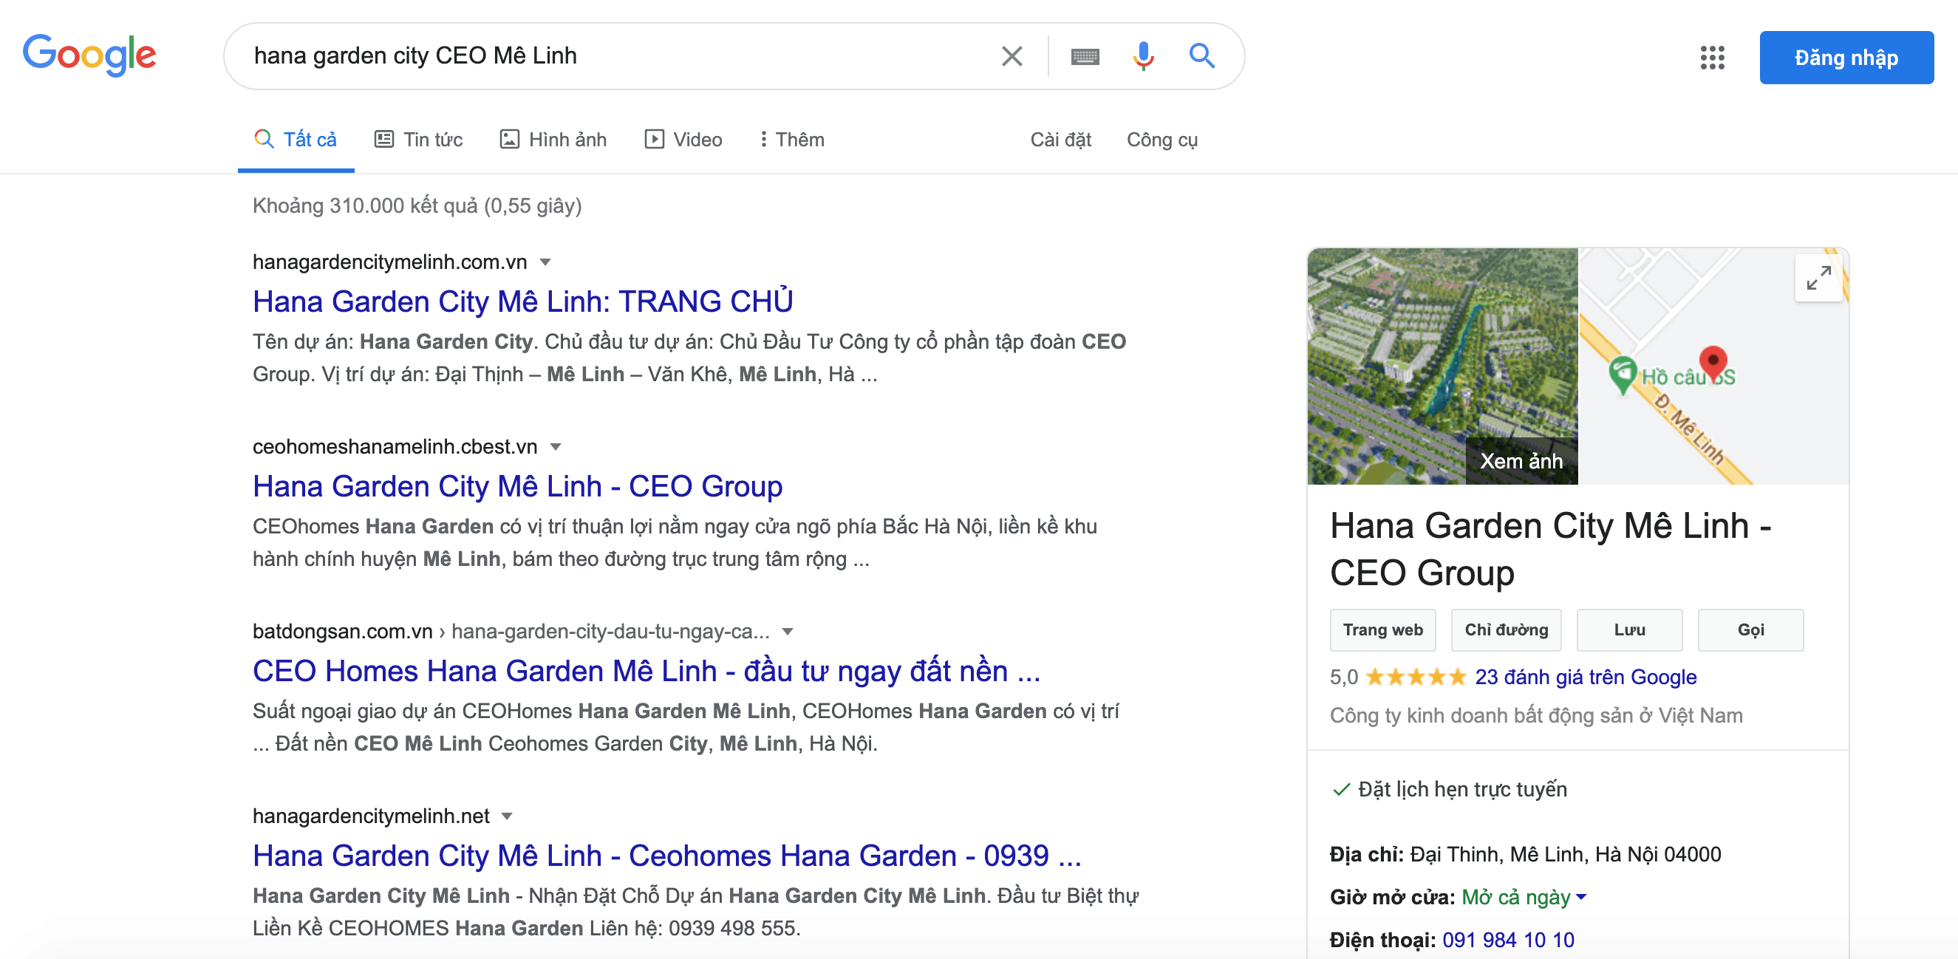
Task: Open Cài đặt settings menu
Action: (x=1060, y=140)
